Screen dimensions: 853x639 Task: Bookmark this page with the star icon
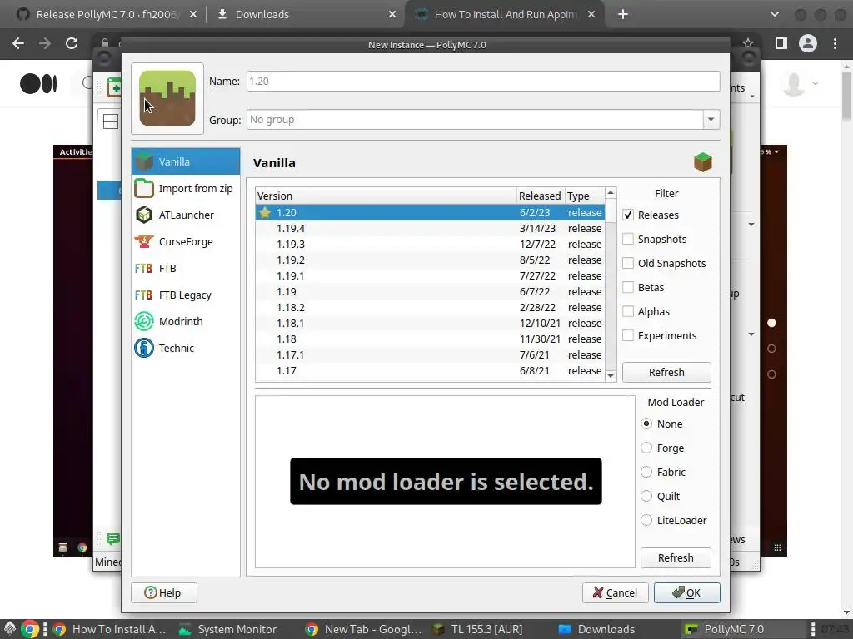coord(748,42)
